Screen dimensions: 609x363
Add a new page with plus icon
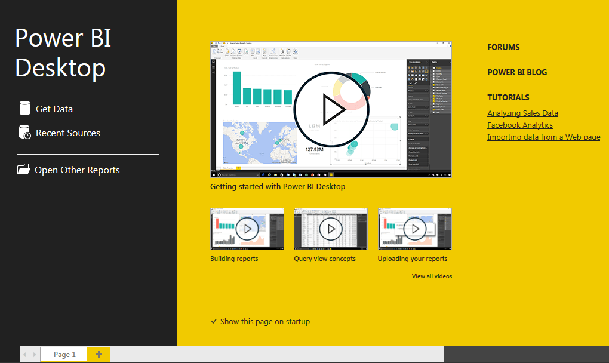99,354
